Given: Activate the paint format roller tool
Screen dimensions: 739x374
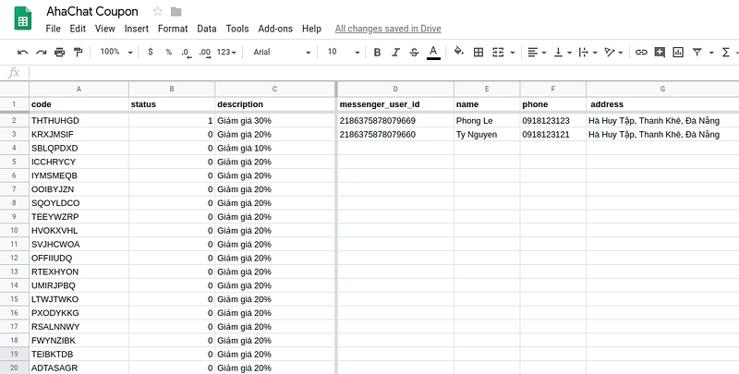Looking at the screenshot, I should (x=78, y=53).
